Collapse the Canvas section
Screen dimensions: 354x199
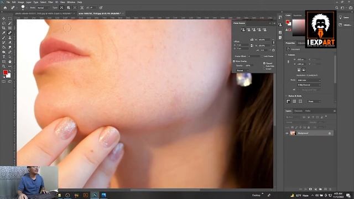click(x=287, y=55)
